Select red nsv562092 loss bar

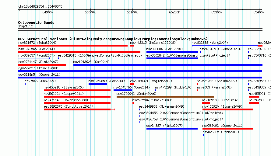point(228,129)
